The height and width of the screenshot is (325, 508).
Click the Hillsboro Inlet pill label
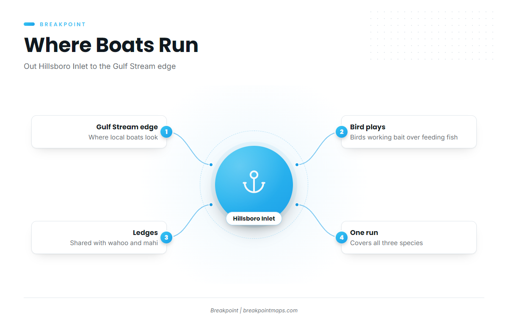tap(254, 218)
